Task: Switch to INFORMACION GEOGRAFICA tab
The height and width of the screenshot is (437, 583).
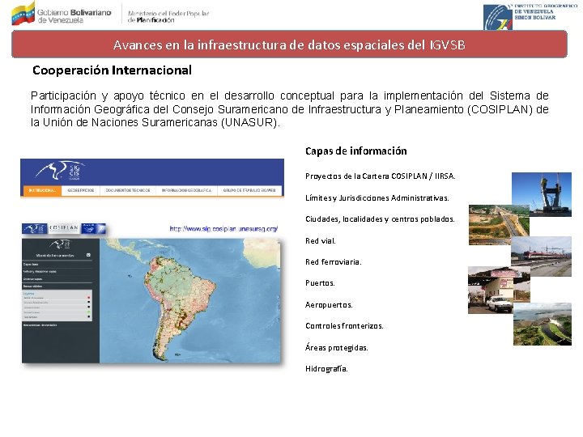Action: point(186,190)
